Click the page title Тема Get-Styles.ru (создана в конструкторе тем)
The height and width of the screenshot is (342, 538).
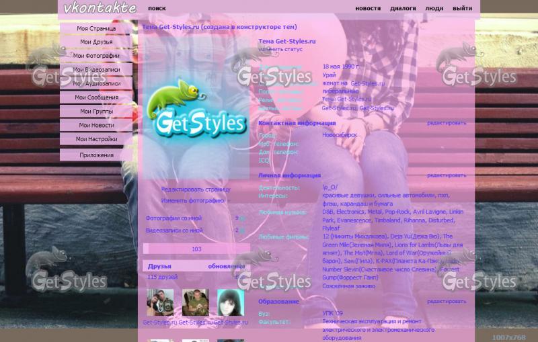click(x=220, y=27)
